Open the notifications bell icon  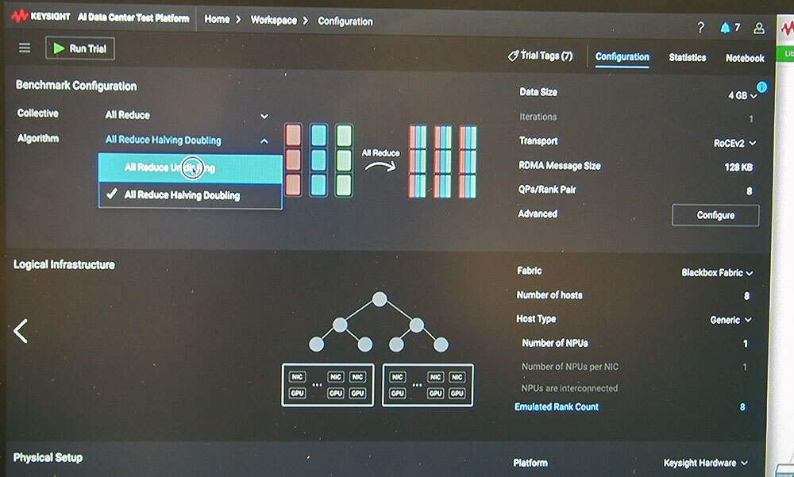pos(725,27)
